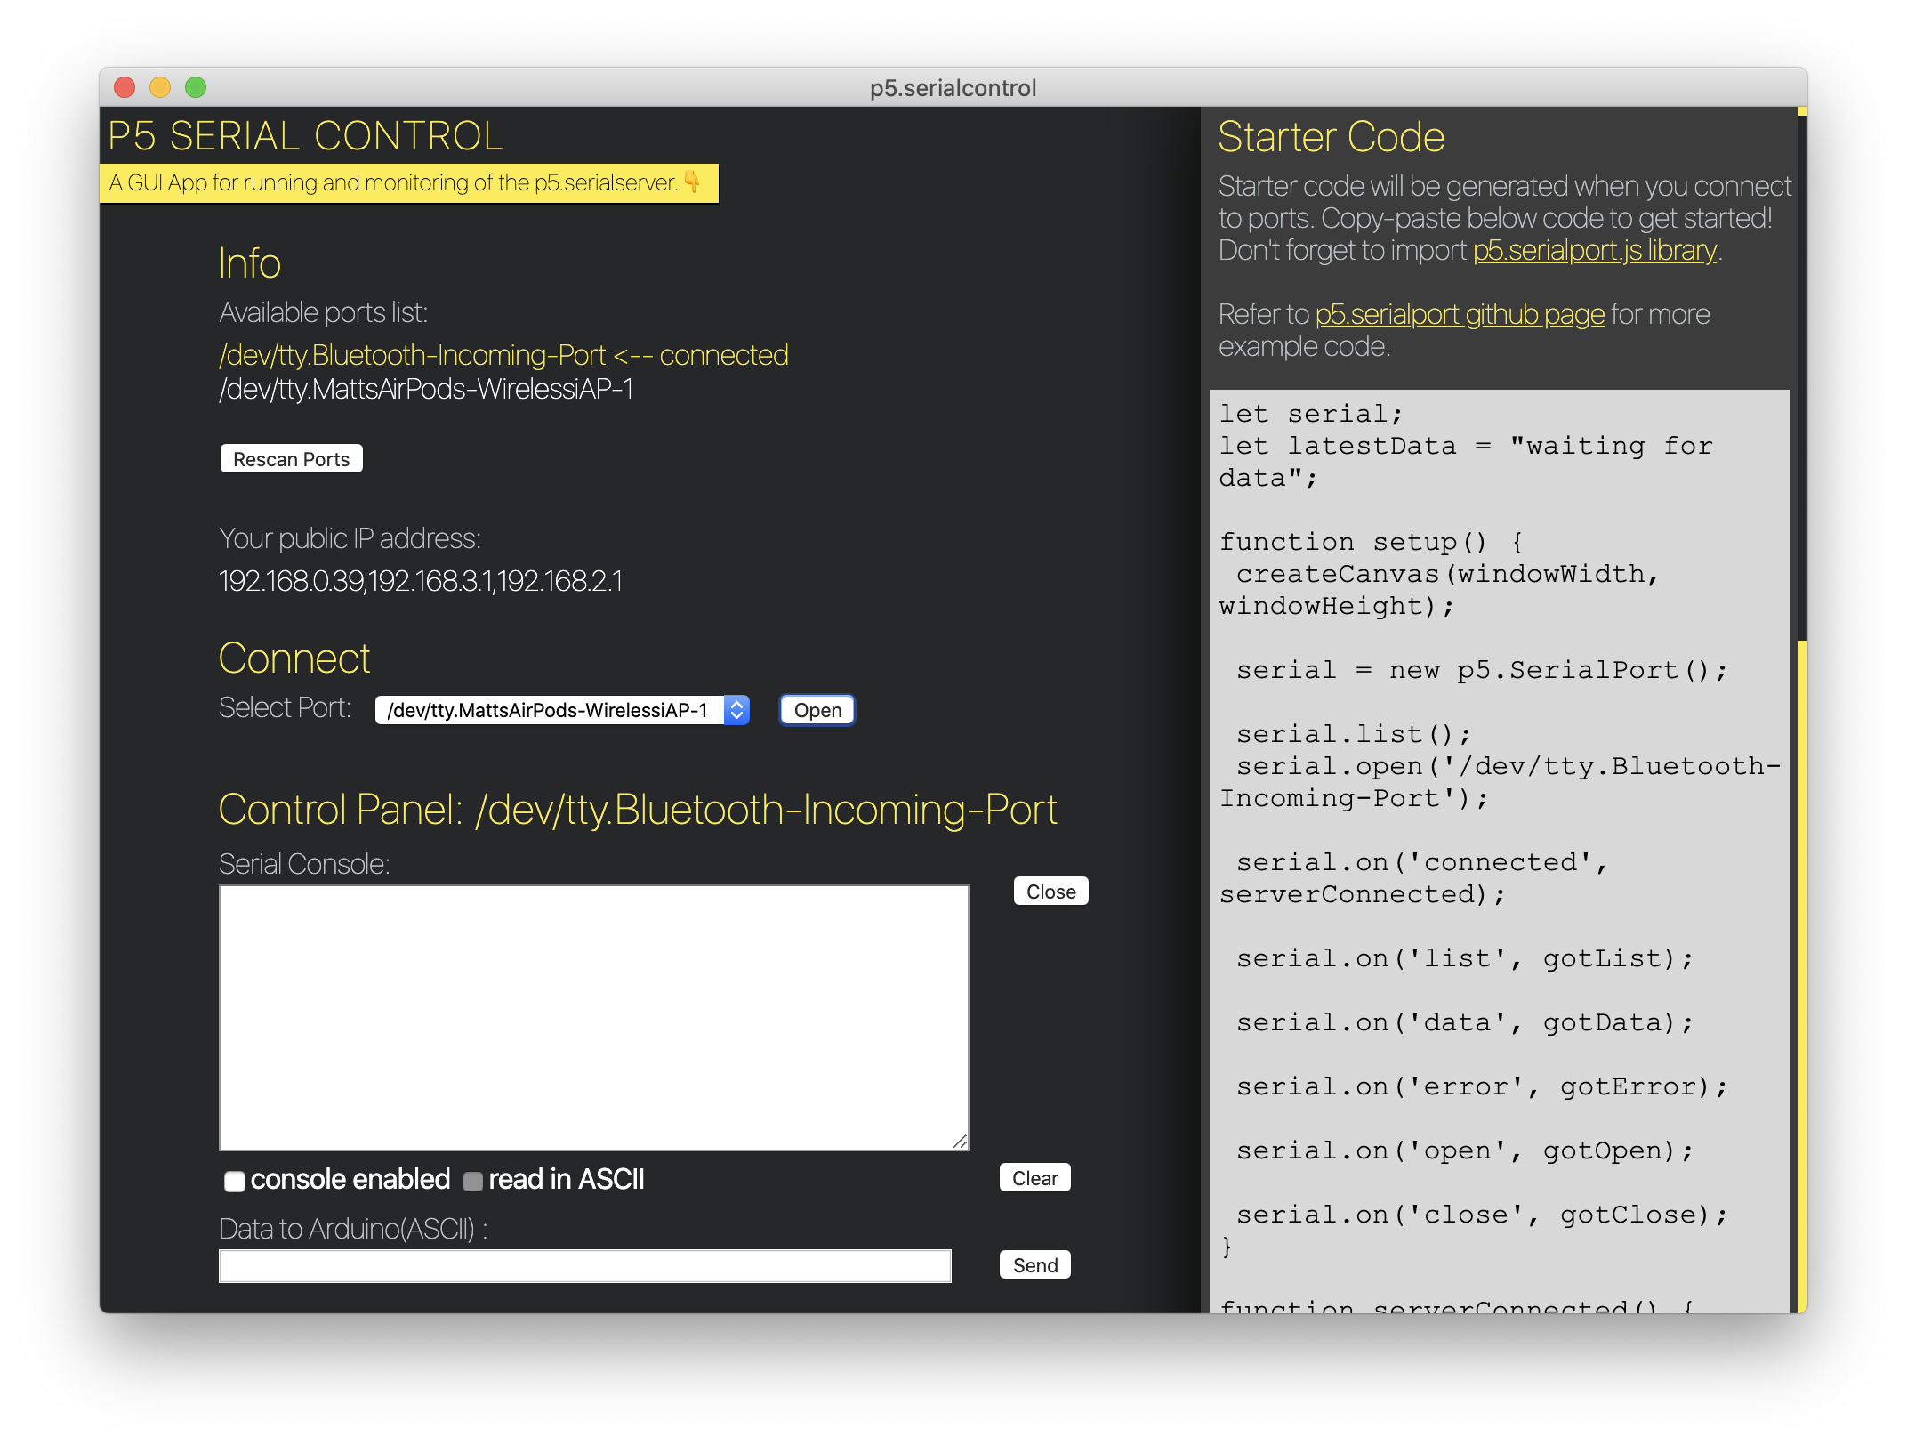
Task: Follow the p5.serialport github page link
Action: [1459, 315]
